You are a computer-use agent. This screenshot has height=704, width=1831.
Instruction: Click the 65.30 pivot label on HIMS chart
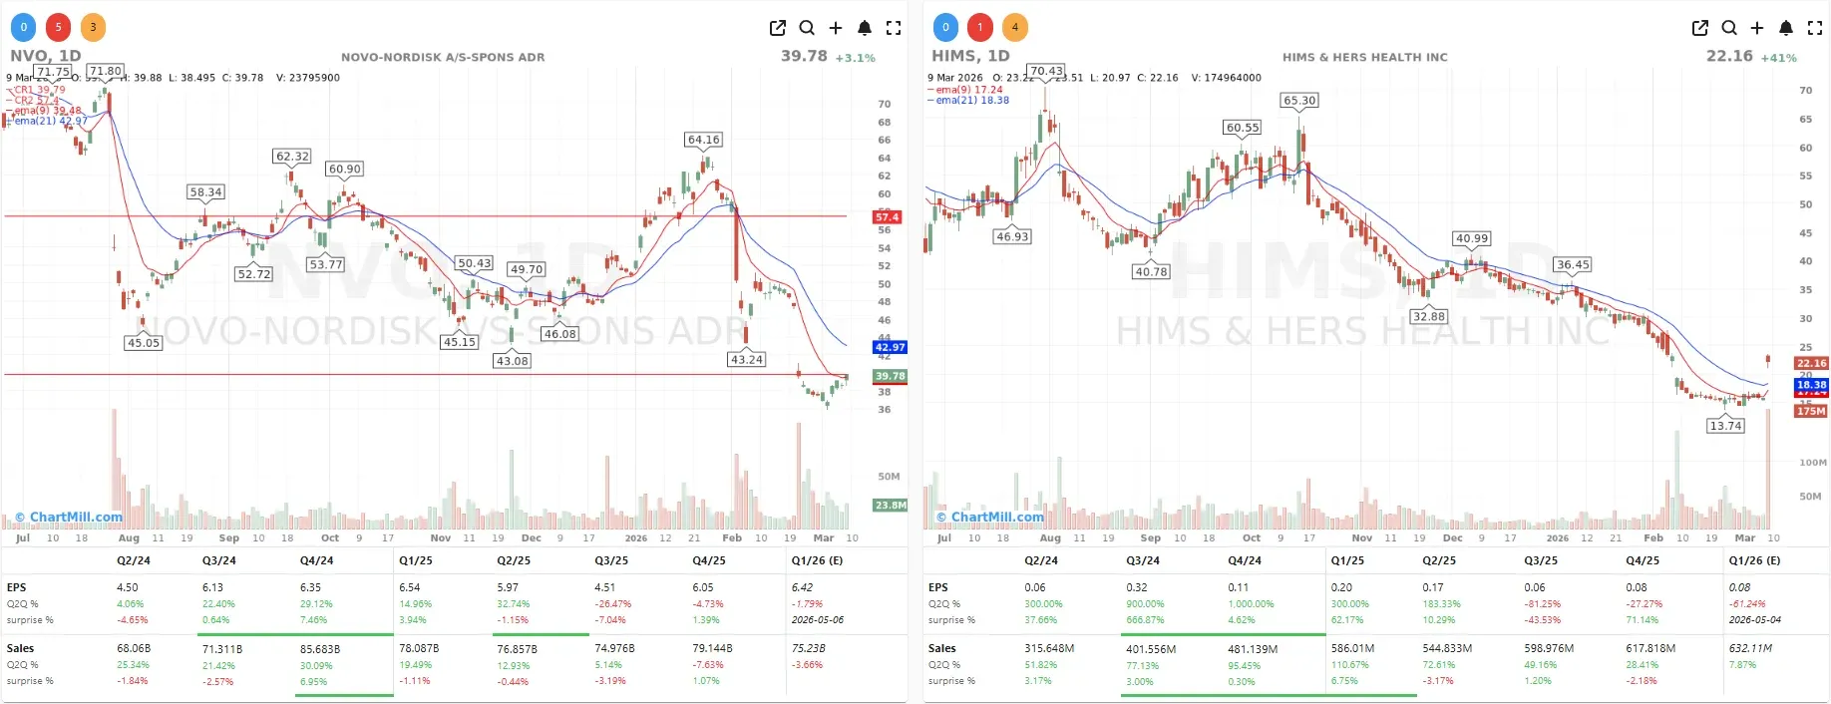[x=1299, y=101]
